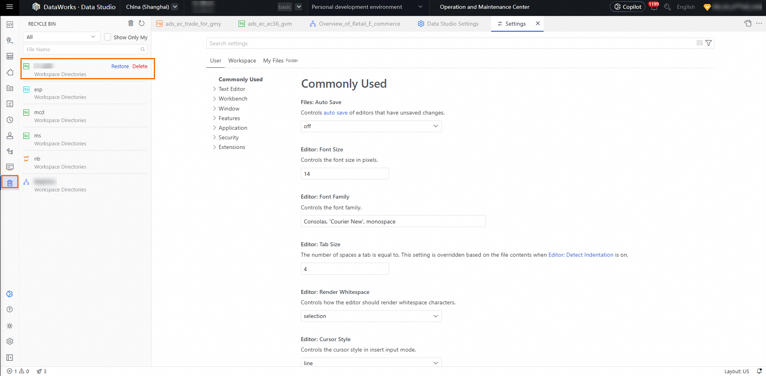Viewport: 766px width, 376px height.
Task: Click the empty recycle bin trash icon
Action: (131, 24)
